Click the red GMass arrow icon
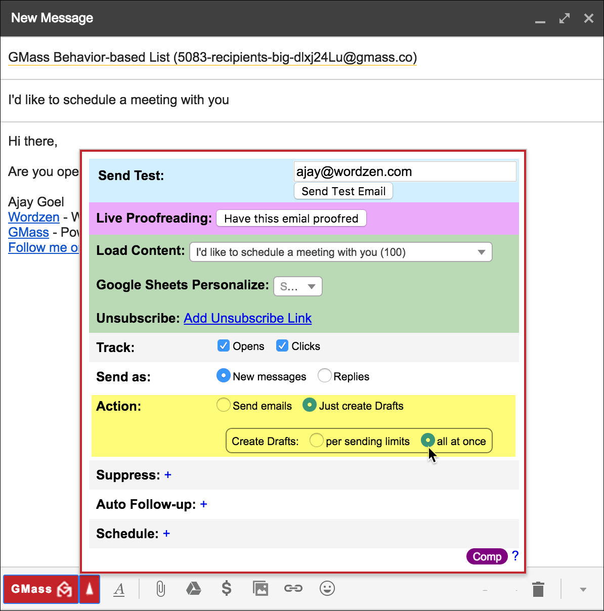Viewport: 604px width, 611px height. pyautogui.click(x=90, y=589)
